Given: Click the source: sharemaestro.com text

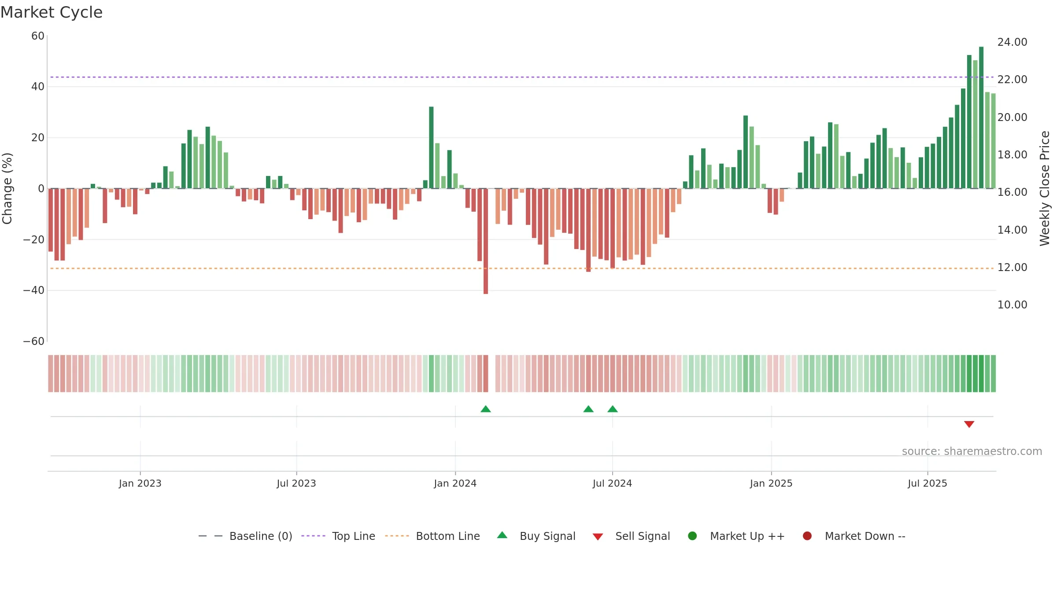Looking at the screenshot, I should coord(972,451).
